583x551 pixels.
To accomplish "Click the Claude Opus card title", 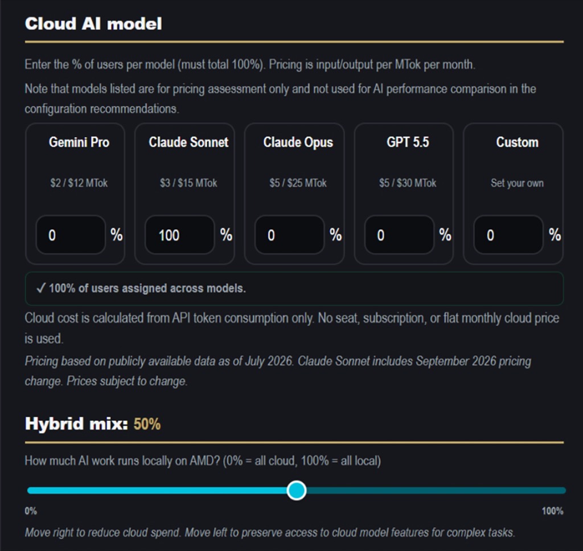I will point(298,142).
